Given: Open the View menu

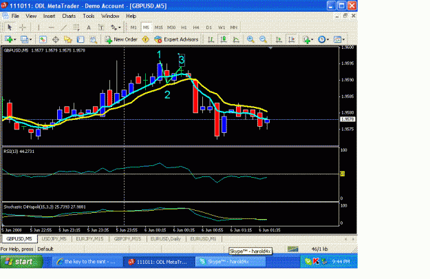Looking at the screenshot, I should point(31,17).
